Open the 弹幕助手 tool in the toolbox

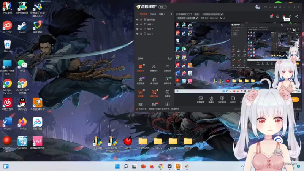point(141,68)
